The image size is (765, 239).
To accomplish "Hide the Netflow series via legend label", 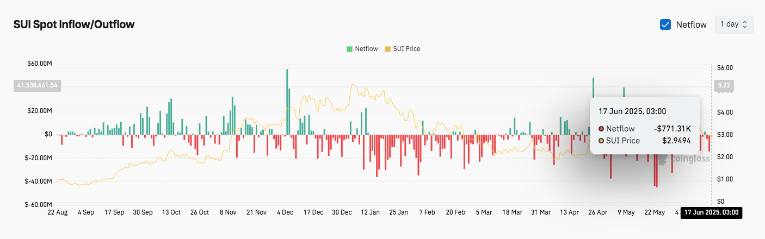I will pos(366,49).
